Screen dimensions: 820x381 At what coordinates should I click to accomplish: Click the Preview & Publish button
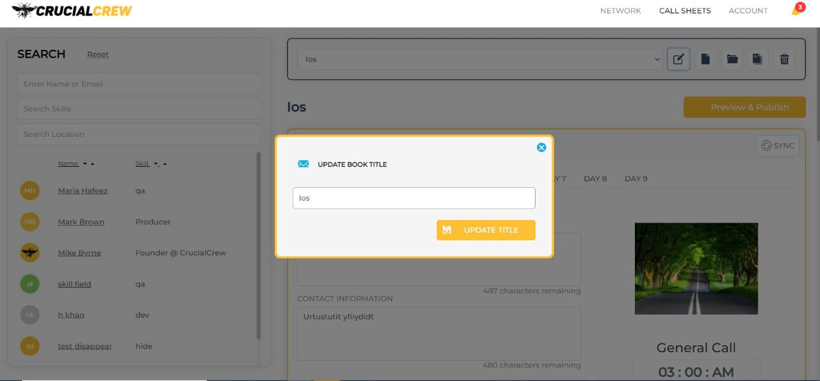744,107
